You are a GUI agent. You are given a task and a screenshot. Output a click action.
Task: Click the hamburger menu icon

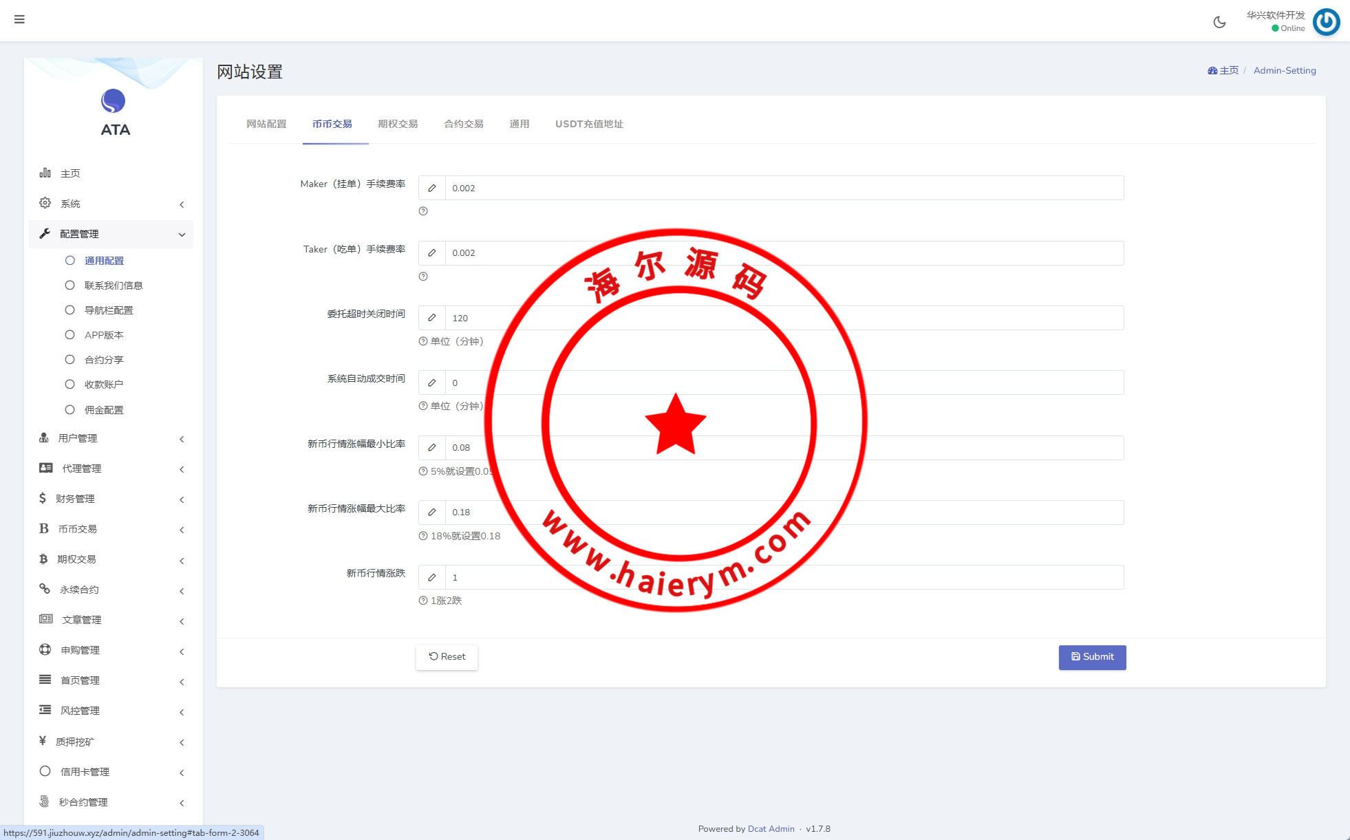tap(19, 19)
